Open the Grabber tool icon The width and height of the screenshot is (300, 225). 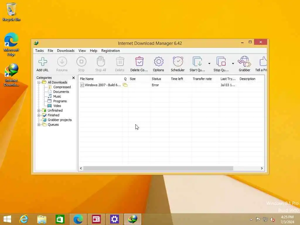(x=244, y=62)
